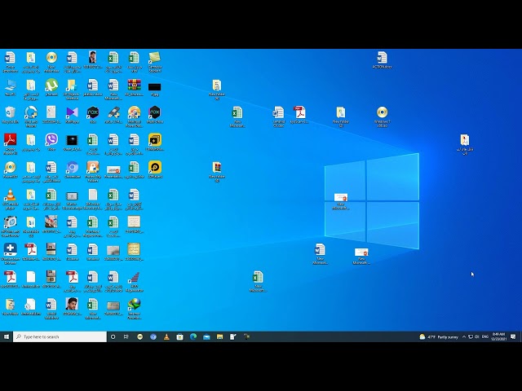Expand the hidden system tray icons chevron

pyautogui.click(x=464, y=336)
